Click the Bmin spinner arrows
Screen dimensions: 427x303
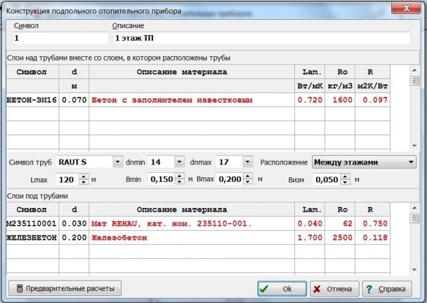(179, 180)
